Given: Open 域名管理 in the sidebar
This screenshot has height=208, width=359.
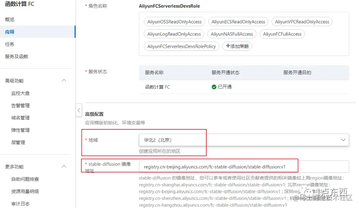Looking at the screenshot, I should tap(20, 118).
